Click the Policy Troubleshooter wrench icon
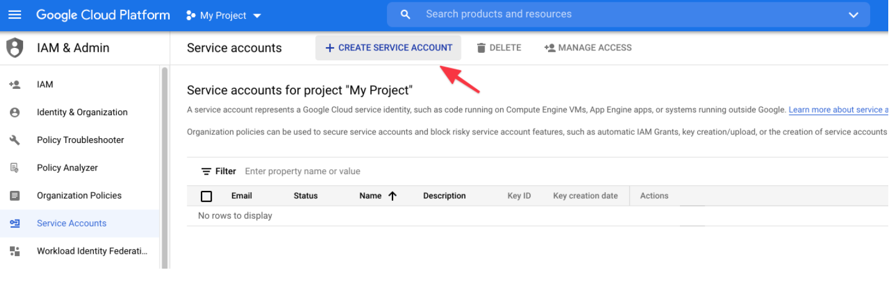Viewport: 892px width, 296px height. [15, 140]
